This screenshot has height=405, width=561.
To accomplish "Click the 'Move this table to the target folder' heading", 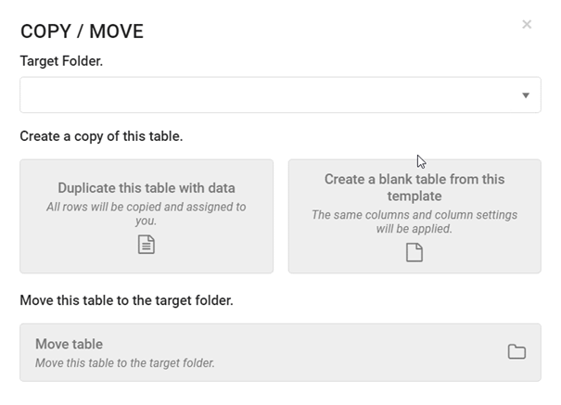I will point(126,300).
